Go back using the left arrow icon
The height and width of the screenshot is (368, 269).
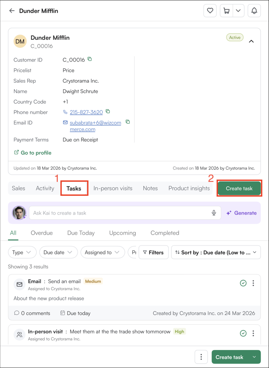12,11
